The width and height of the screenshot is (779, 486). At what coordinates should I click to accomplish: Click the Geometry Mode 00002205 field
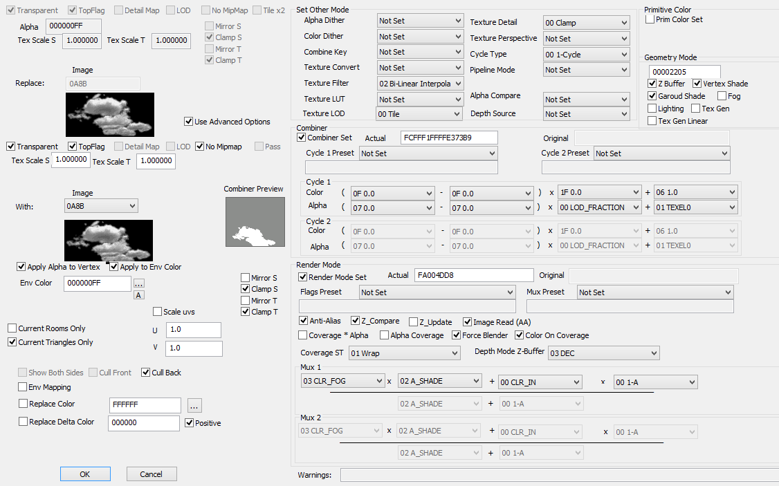click(685, 72)
